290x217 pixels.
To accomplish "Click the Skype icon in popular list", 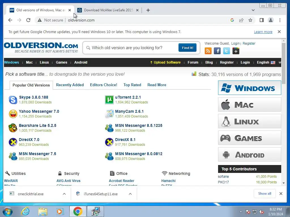I will coord(13,100).
